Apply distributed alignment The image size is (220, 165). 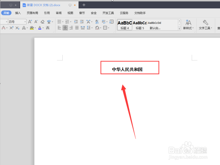click(82, 28)
